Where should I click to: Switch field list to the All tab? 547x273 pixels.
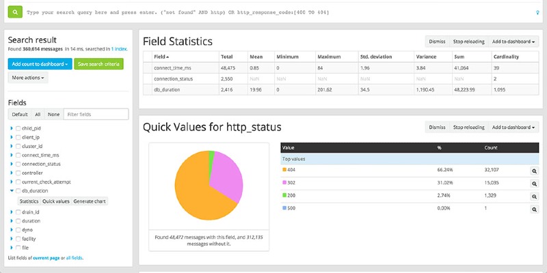click(38, 115)
